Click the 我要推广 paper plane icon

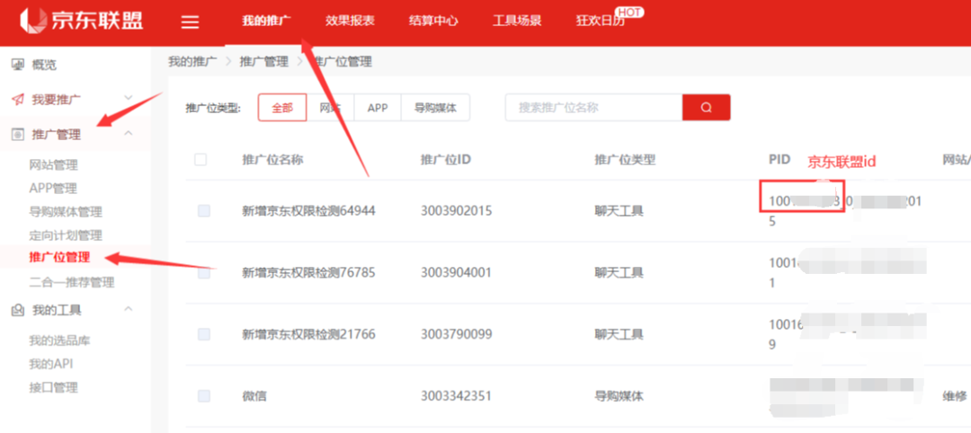(x=18, y=98)
